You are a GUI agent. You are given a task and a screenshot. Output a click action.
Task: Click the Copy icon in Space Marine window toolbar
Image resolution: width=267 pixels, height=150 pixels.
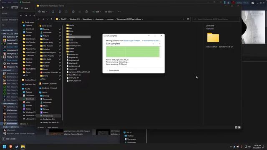click(x=60, y=12)
